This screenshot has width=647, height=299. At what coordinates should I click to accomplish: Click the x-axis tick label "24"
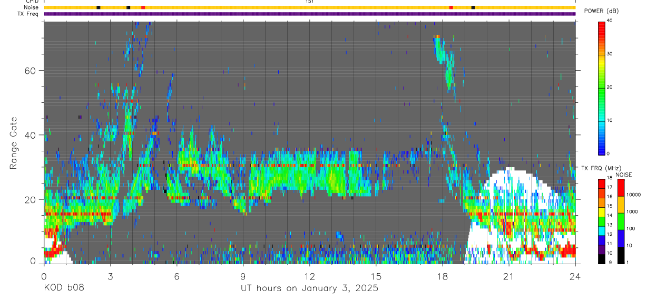(575, 276)
